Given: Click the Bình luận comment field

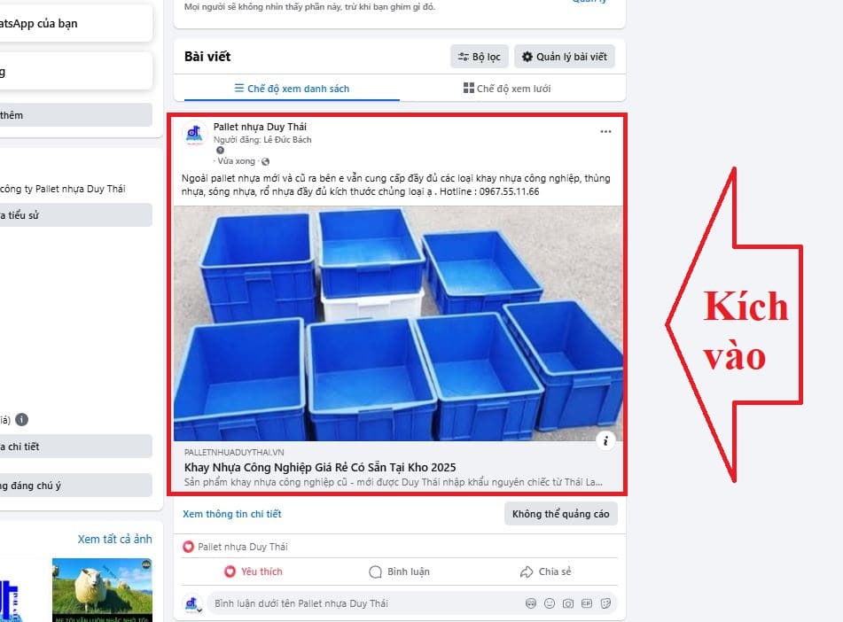Looking at the screenshot, I should (x=365, y=603).
